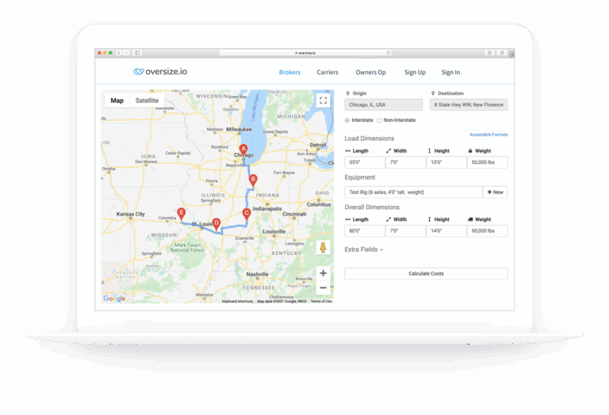Switch map to Satellite view
Image resolution: width=609 pixels, height=415 pixels.
(147, 101)
